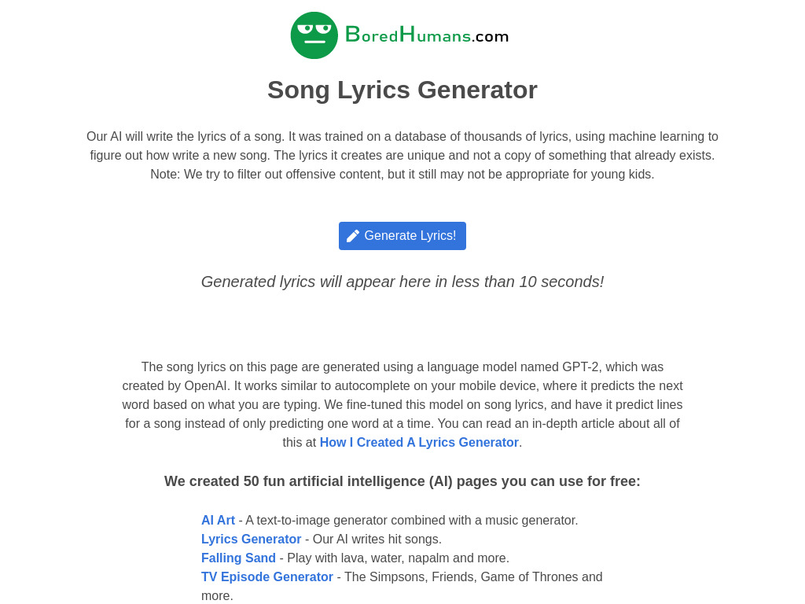The height and width of the screenshot is (604, 805).
Task: Click the AI description paragraph at top
Action: point(402,155)
